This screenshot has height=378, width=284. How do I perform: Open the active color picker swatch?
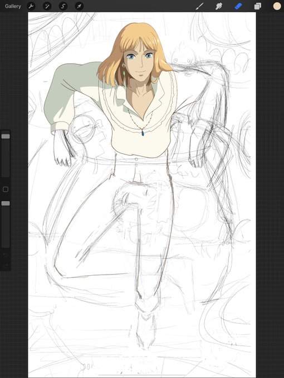pos(277,6)
